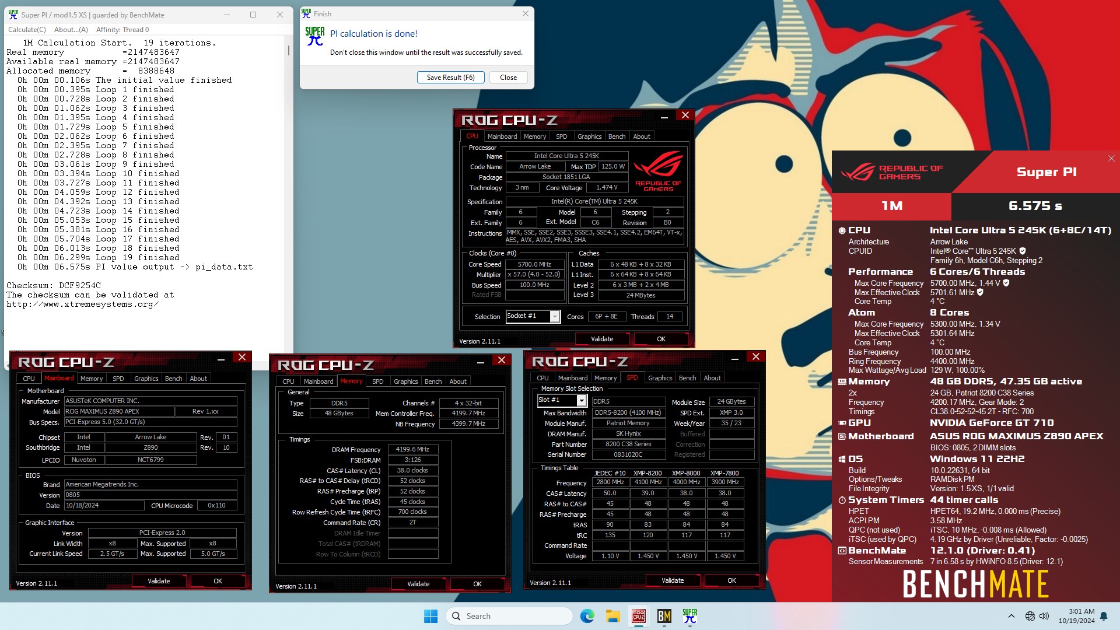Minimize the CPU-Z Mainboard window

pos(221,359)
